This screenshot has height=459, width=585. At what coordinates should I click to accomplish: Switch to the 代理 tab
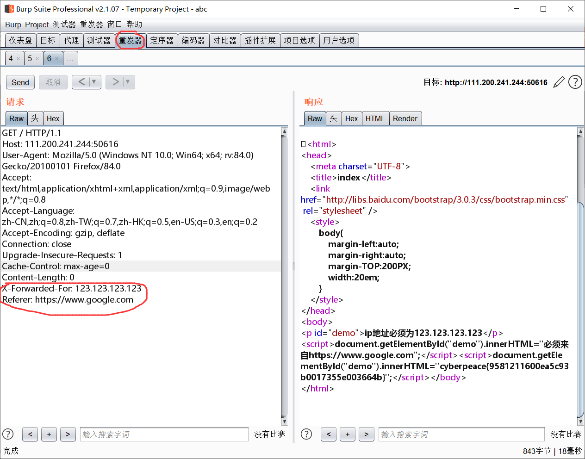[71, 41]
